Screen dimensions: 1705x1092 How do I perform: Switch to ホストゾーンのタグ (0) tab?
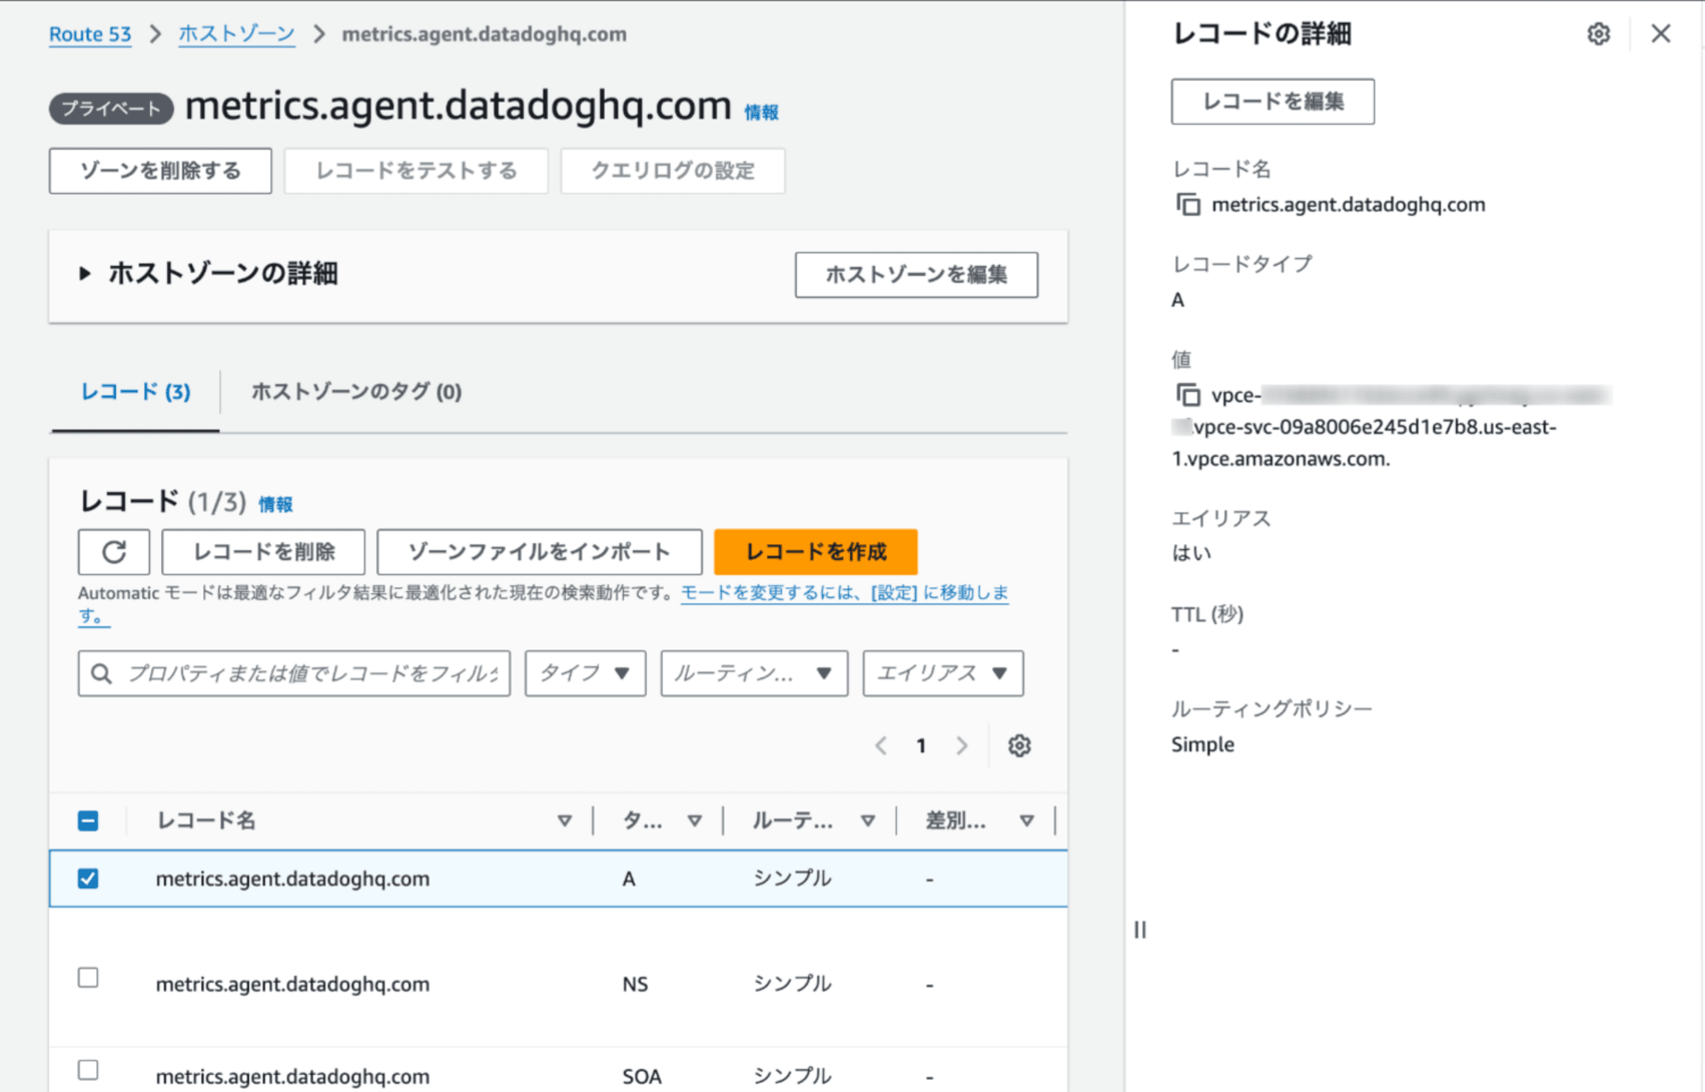pos(356,391)
